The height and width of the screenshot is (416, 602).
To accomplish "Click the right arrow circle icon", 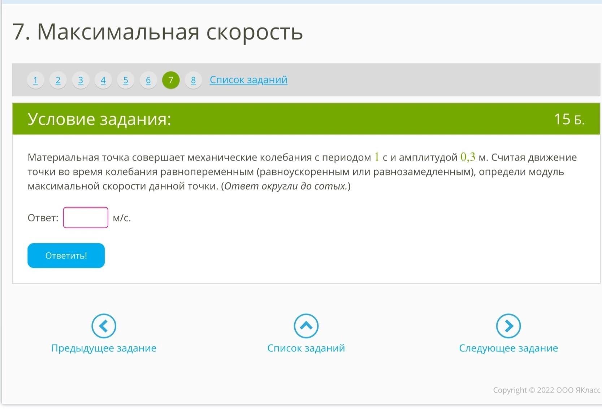I will (508, 326).
